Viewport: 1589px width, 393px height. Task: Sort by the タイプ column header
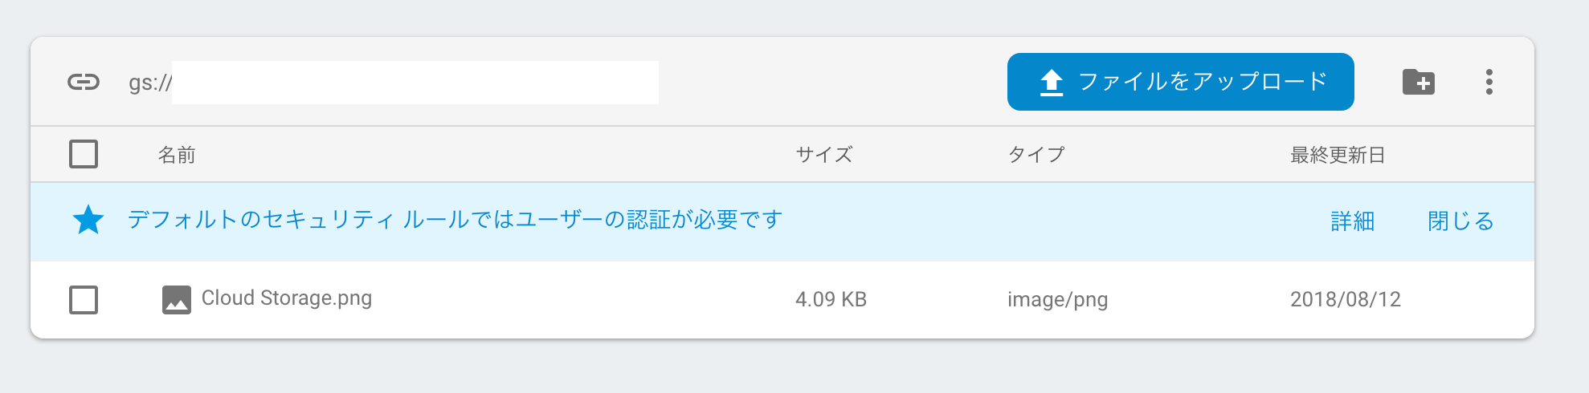coord(1036,155)
